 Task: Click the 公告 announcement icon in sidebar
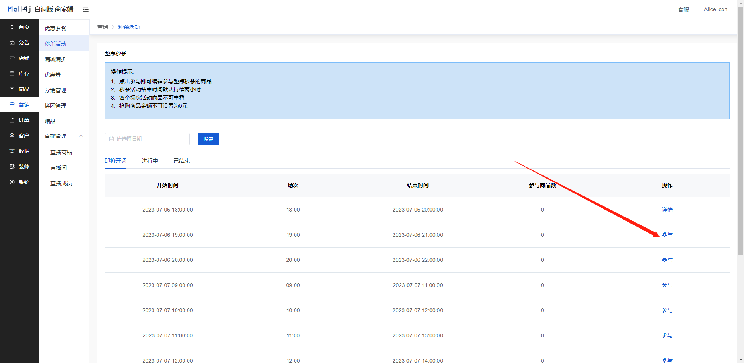[12, 43]
